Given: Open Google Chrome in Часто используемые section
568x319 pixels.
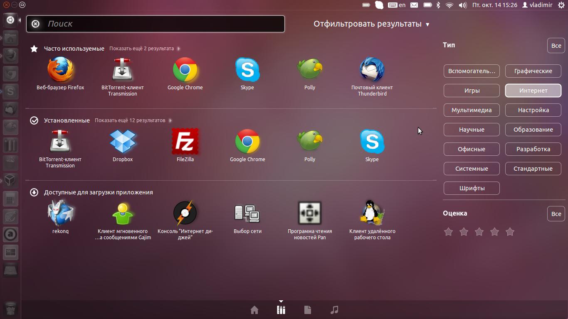Looking at the screenshot, I should coord(185,74).
